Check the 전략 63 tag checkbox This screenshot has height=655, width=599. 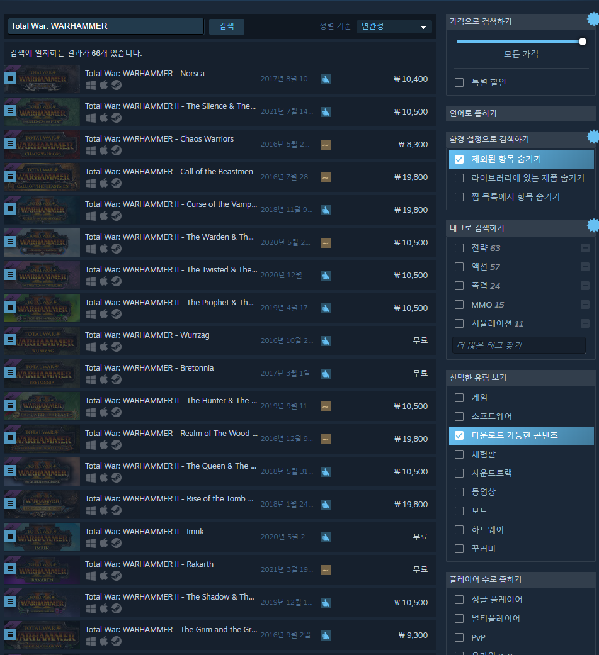459,248
